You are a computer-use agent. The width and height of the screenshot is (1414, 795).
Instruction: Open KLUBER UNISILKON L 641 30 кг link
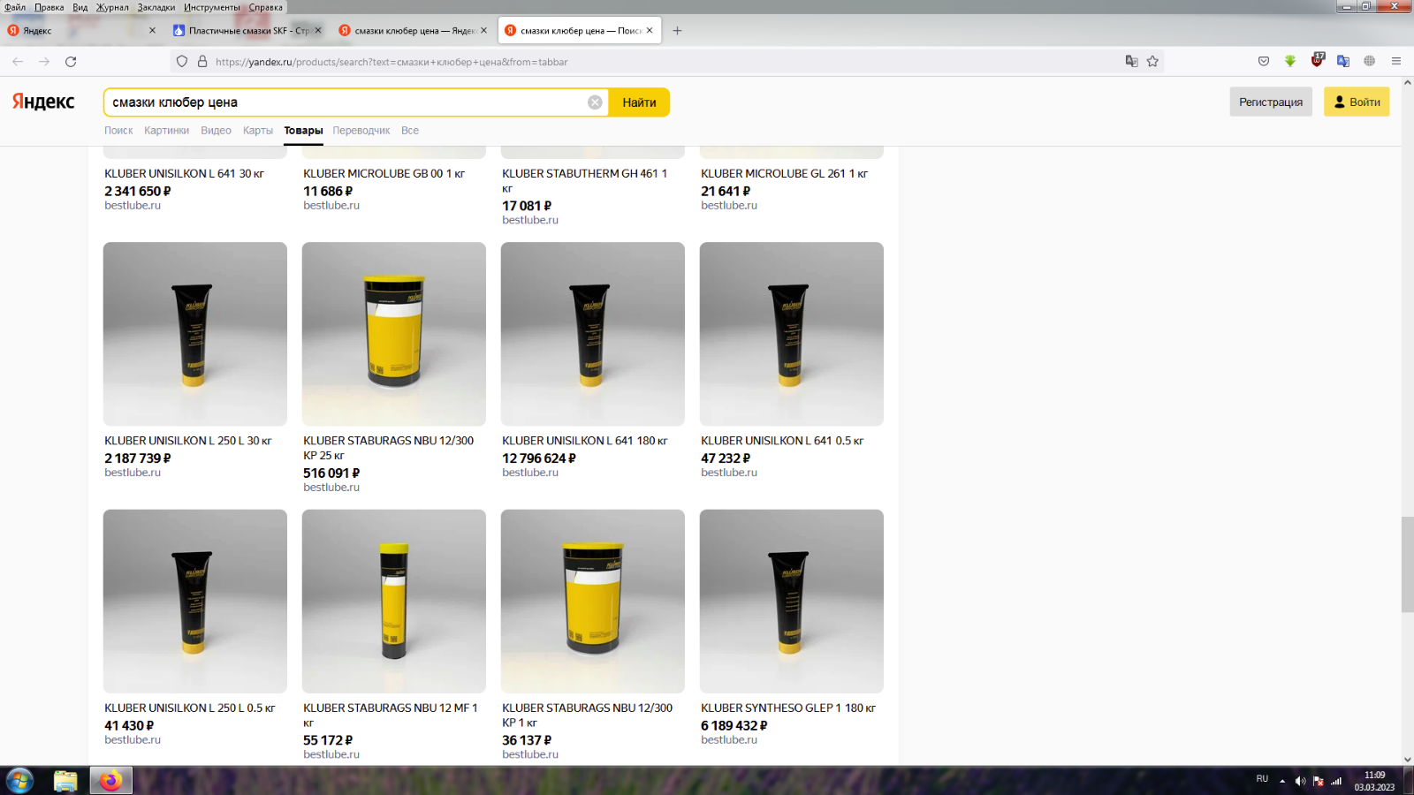(184, 174)
